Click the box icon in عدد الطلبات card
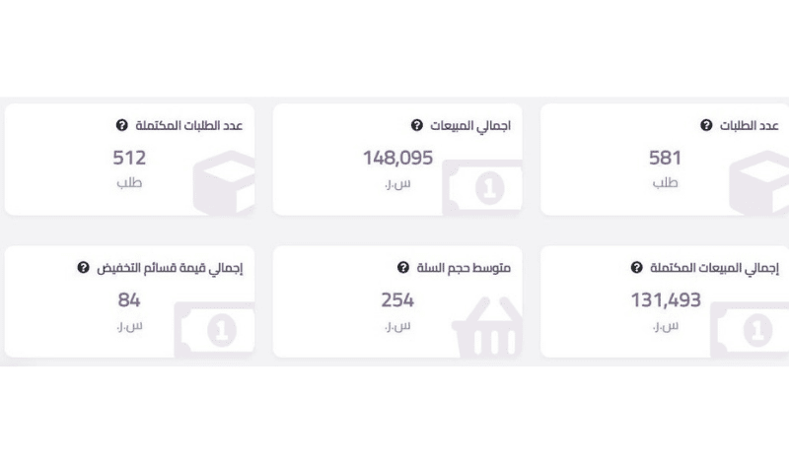Image resolution: width=789 pixels, height=463 pixels. (758, 183)
